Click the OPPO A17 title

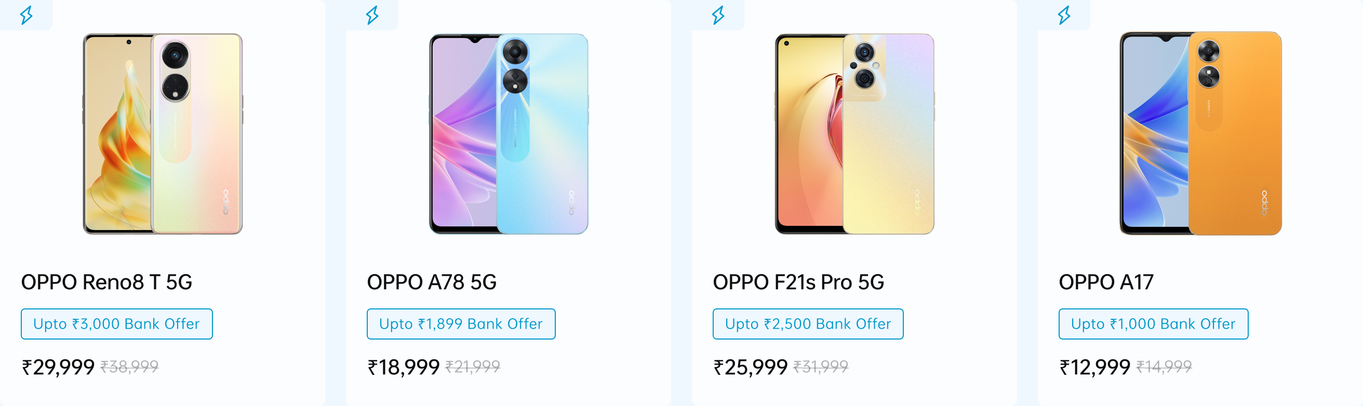[x=1106, y=282]
